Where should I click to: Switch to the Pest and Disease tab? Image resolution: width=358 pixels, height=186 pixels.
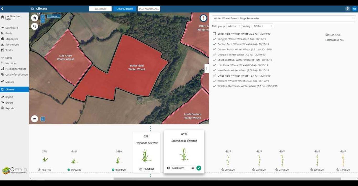[149, 9]
